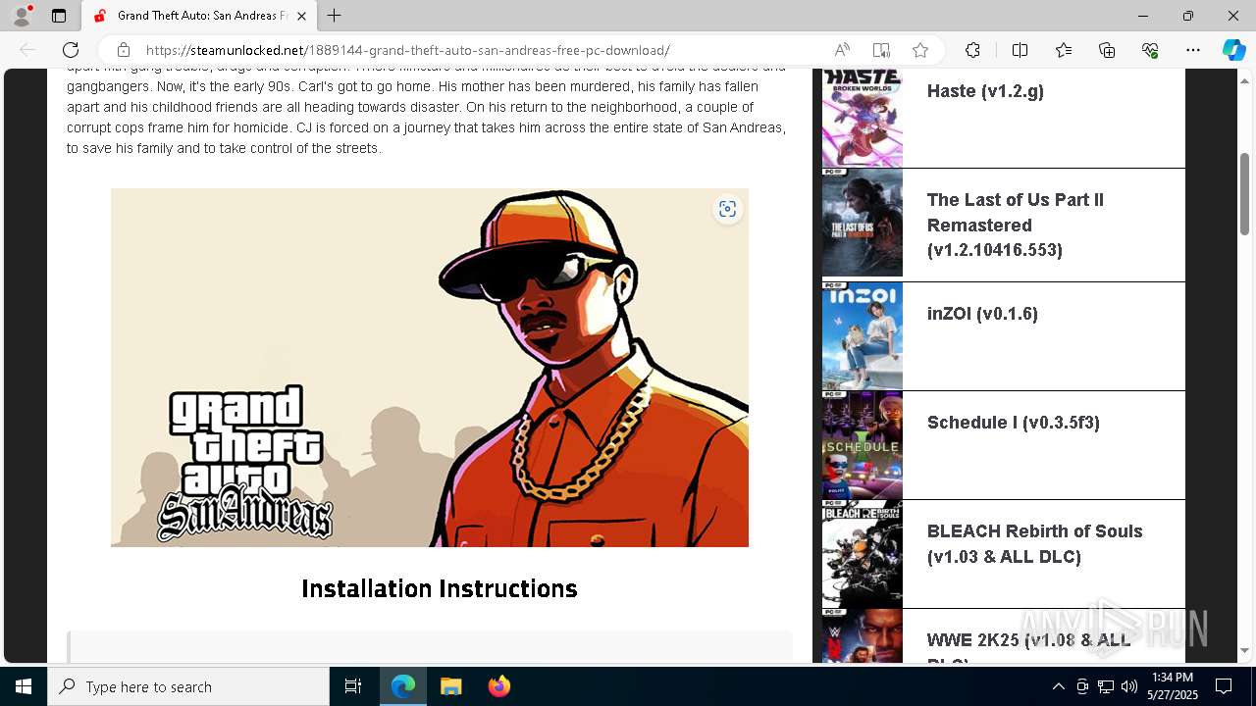Restore down the Edge window
The width and height of the screenshot is (1256, 706).
1188,16
